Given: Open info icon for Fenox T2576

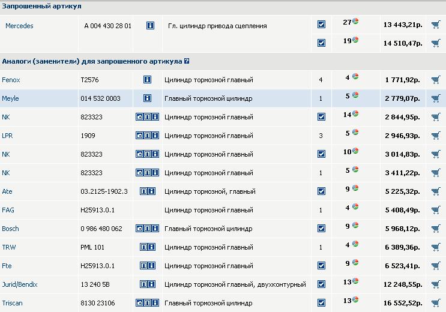Looking at the screenshot, I should tap(147, 80).
